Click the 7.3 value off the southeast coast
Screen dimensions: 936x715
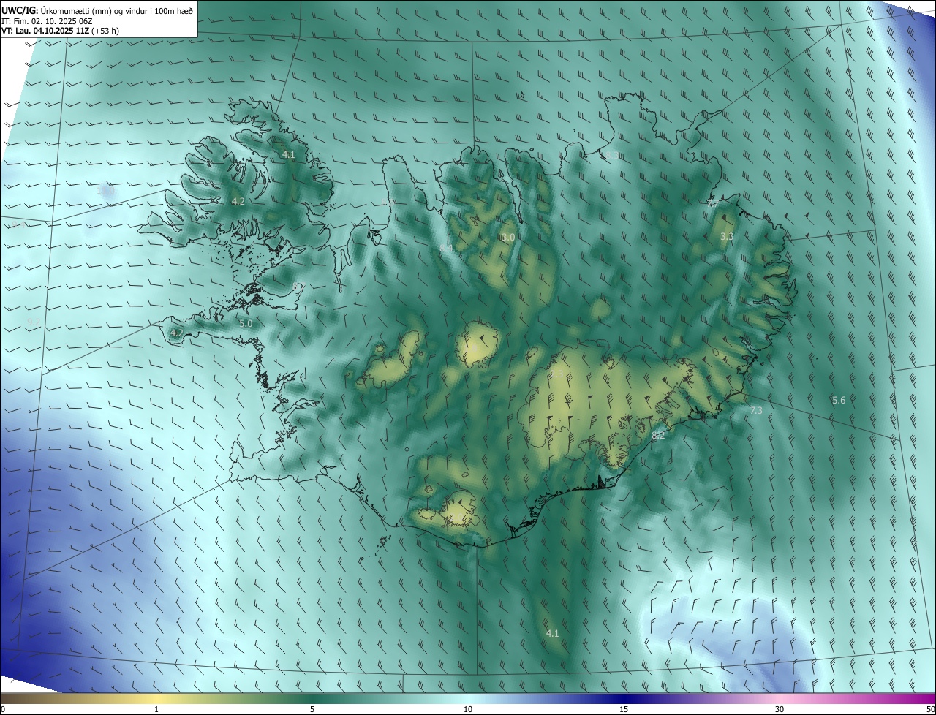coord(756,411)
